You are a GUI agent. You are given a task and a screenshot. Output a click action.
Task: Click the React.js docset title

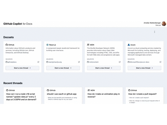pyautogui.click(x=52, y=45)
